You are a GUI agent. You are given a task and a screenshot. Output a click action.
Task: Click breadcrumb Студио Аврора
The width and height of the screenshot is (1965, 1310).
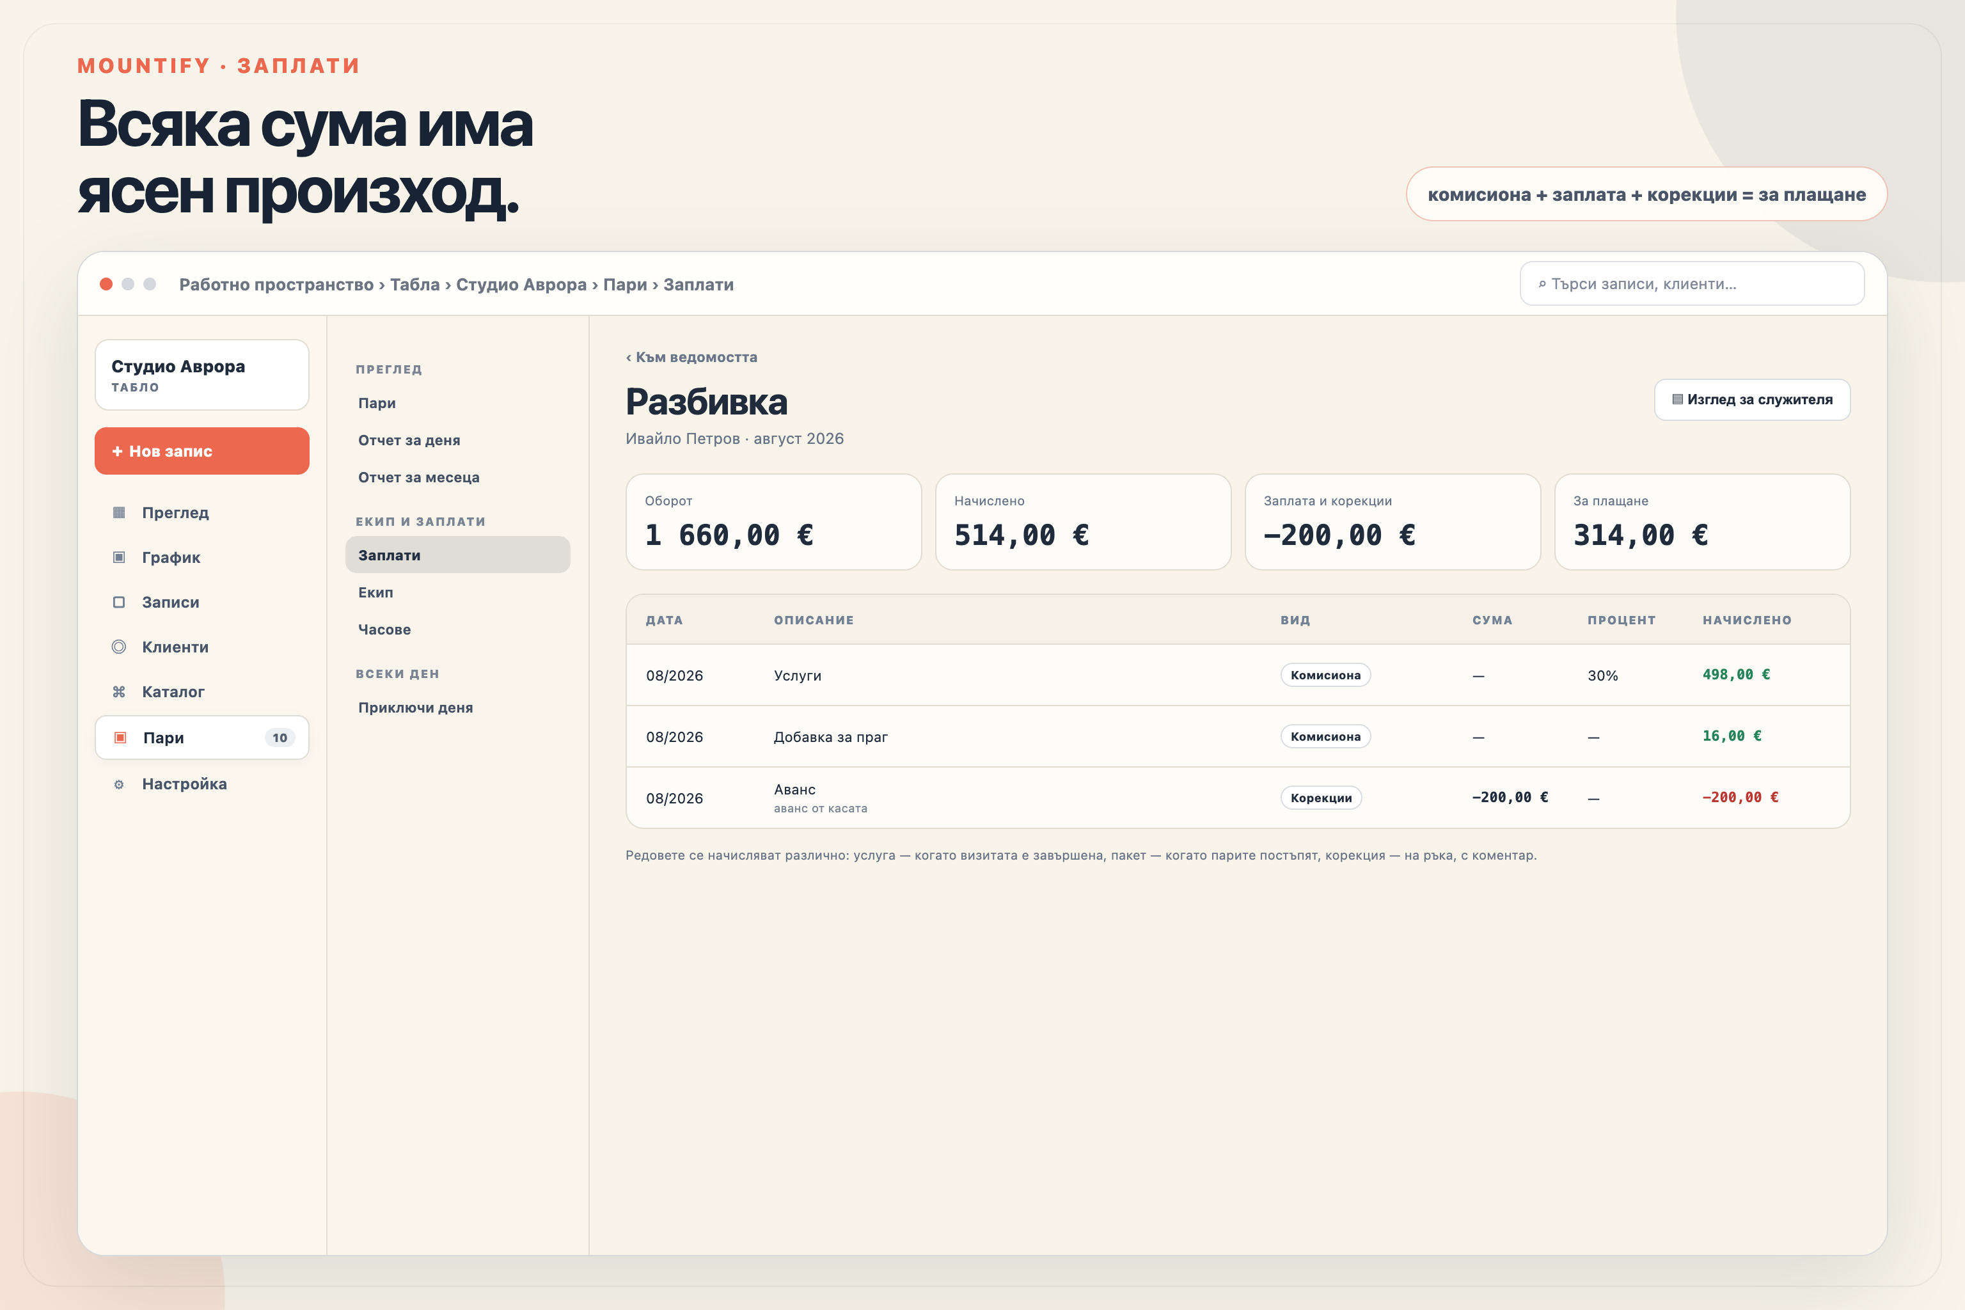point(521,285)
